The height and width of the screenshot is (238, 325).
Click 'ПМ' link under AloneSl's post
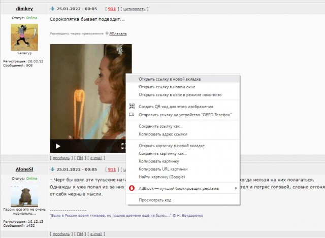[x=80, y=234]
